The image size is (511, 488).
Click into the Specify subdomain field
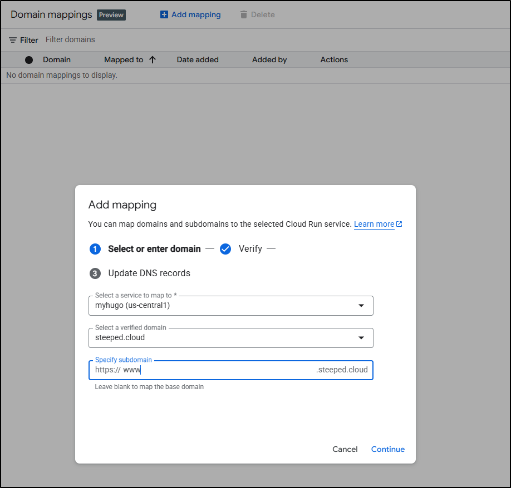pyautogui.click(x=223, y=370)
